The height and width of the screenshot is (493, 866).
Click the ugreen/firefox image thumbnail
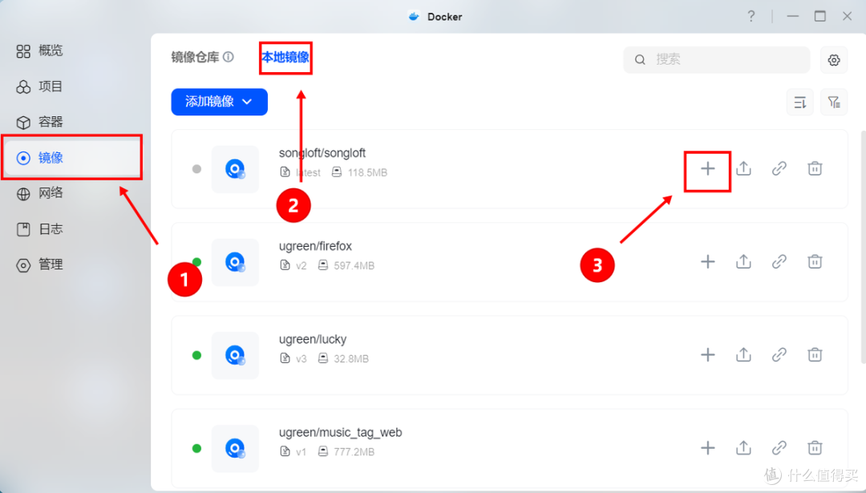coord(235,262)
